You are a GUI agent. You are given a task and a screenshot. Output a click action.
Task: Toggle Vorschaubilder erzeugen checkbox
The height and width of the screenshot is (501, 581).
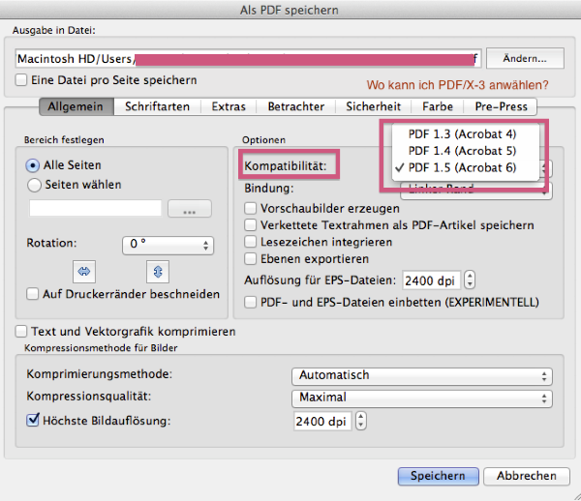251,208
